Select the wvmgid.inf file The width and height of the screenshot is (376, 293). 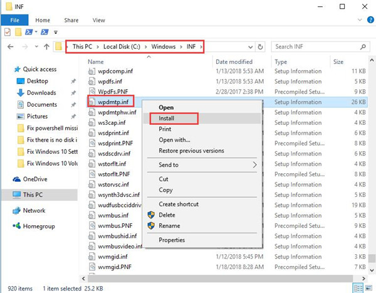[113, 257]
